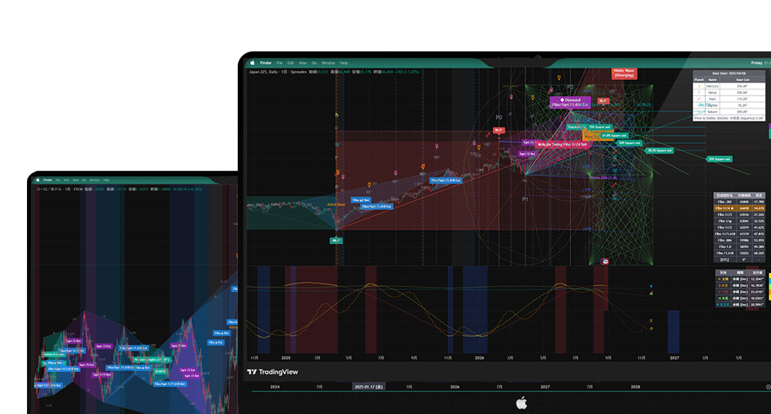Click the round flag icon below the green grid

tap(605, 261)
